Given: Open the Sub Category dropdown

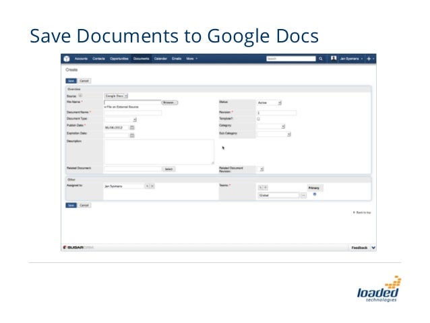Looking at the screenshot, I should coord(274,134).
